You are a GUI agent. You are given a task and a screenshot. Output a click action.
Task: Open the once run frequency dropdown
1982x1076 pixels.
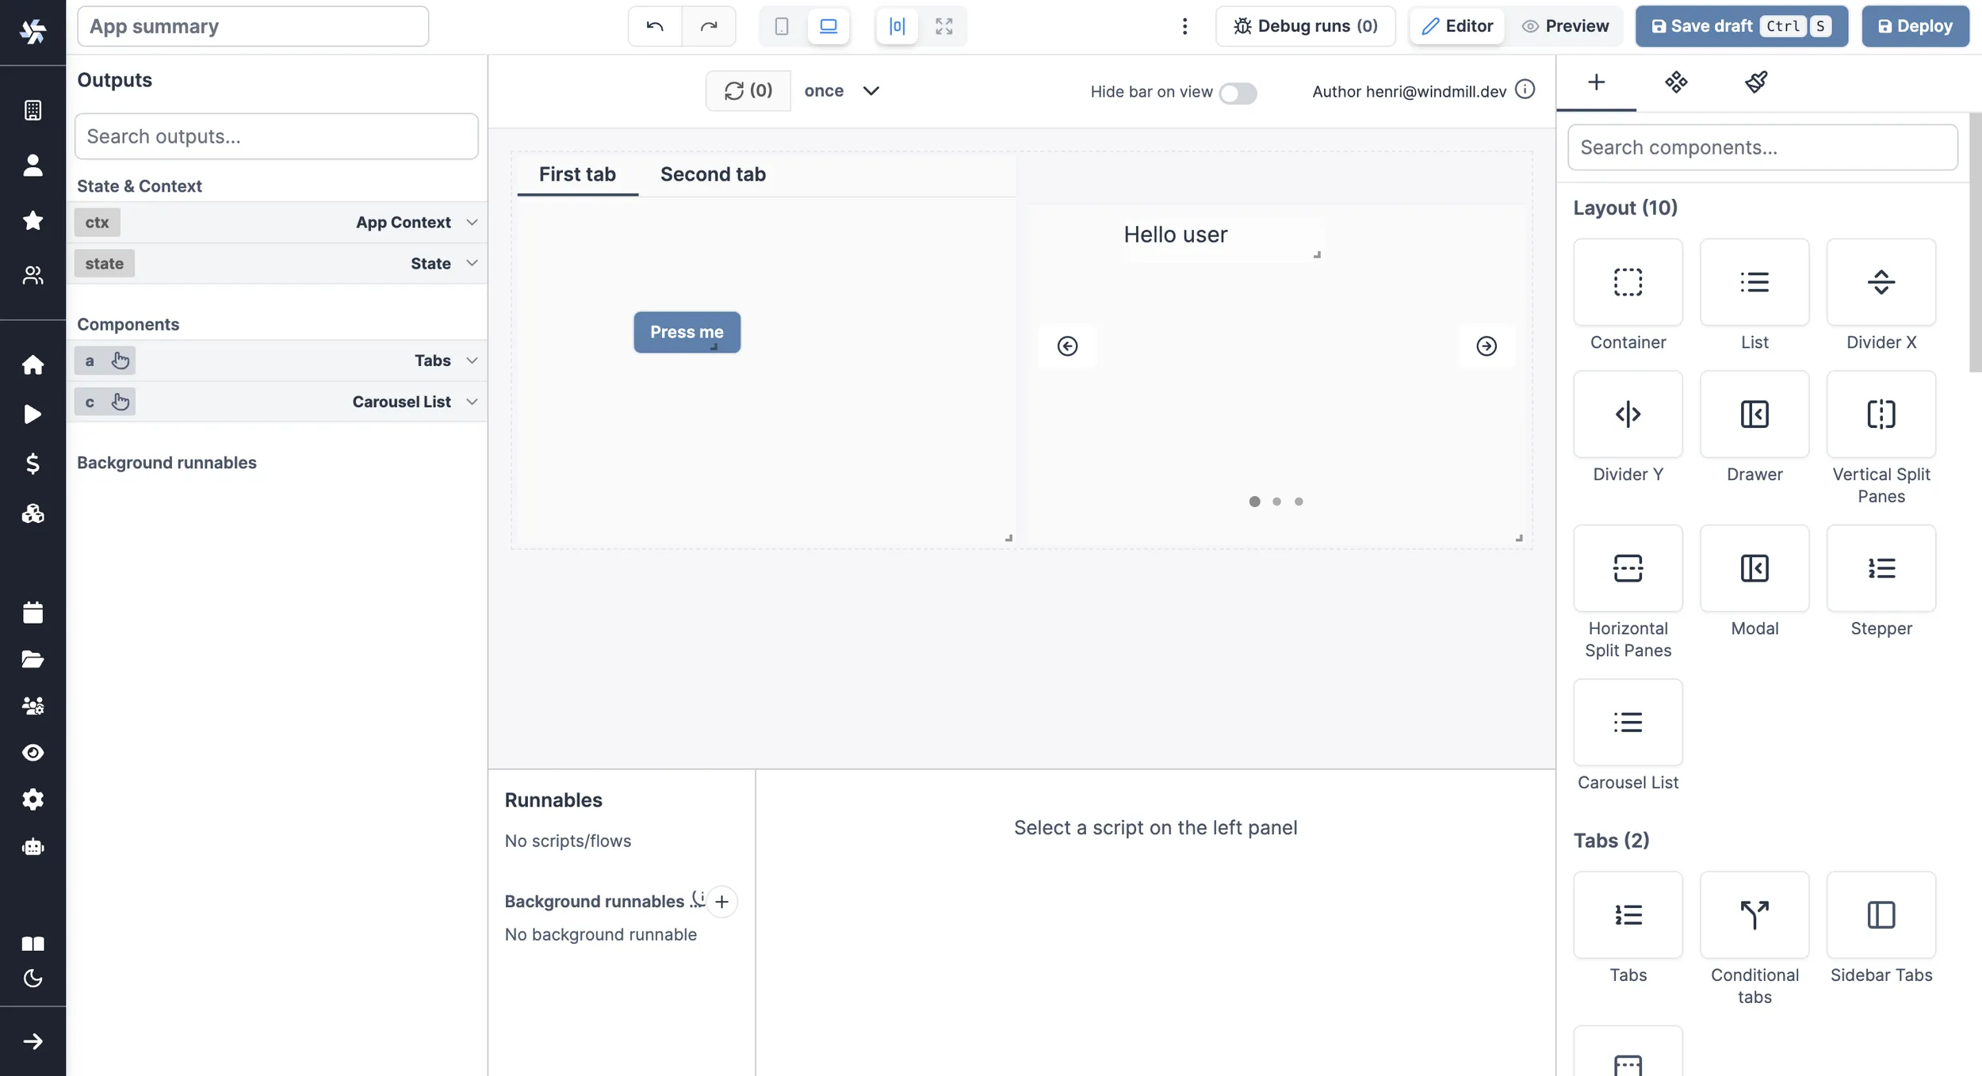tap(842, 90)
